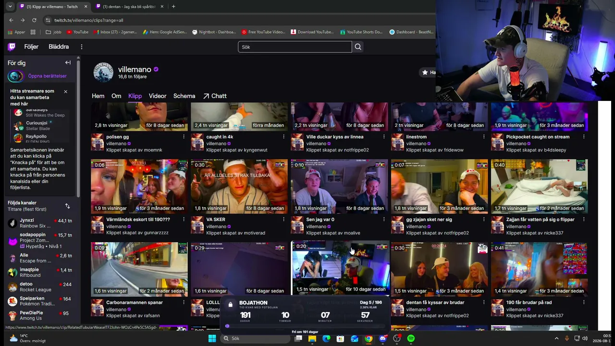
Task: Switch to the dentan browser tab
Action: coord(129,7)
